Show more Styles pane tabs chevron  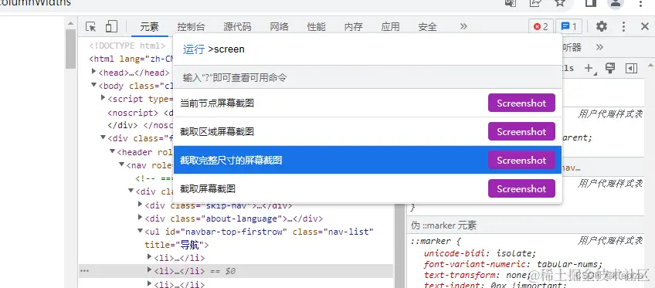(x=599, y=47)
